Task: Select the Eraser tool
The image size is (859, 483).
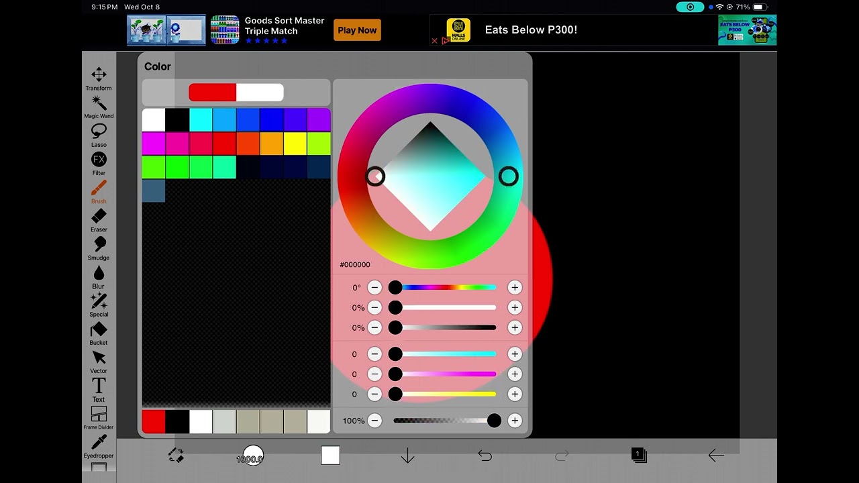Action: pyautogui.click(x=99, y=220)
